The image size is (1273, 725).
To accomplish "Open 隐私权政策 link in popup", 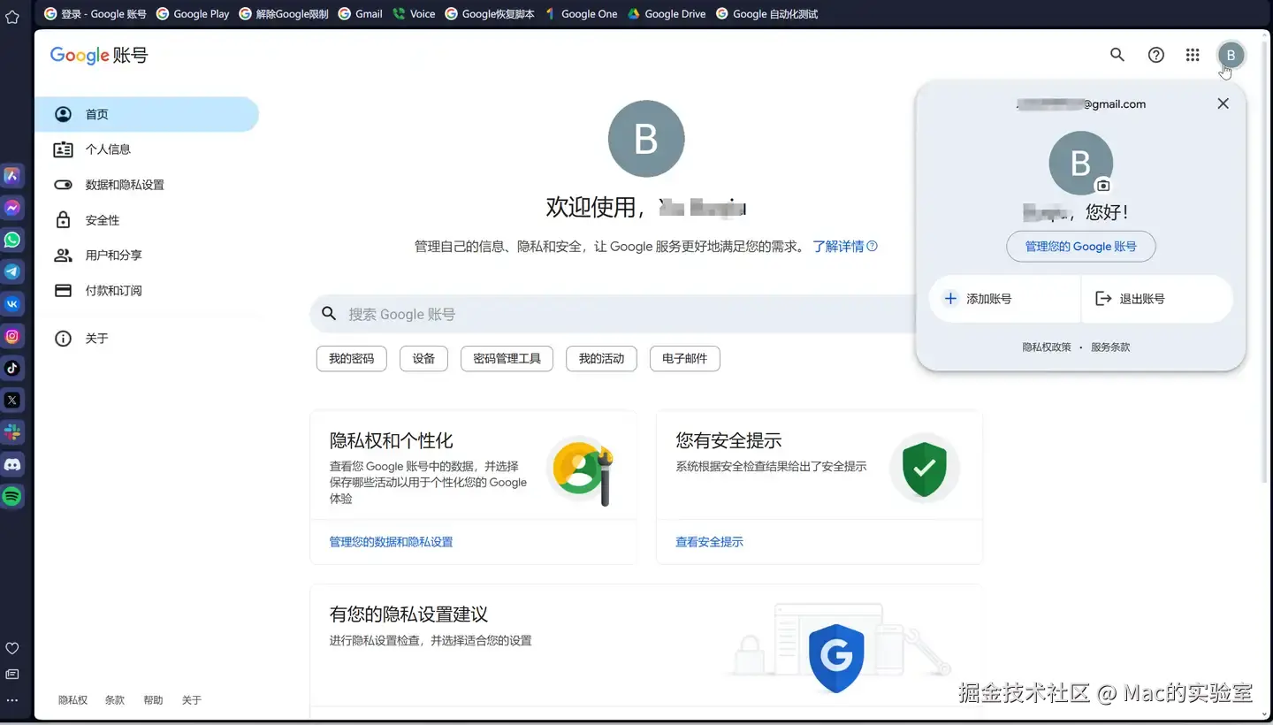I will (1047, 347).
